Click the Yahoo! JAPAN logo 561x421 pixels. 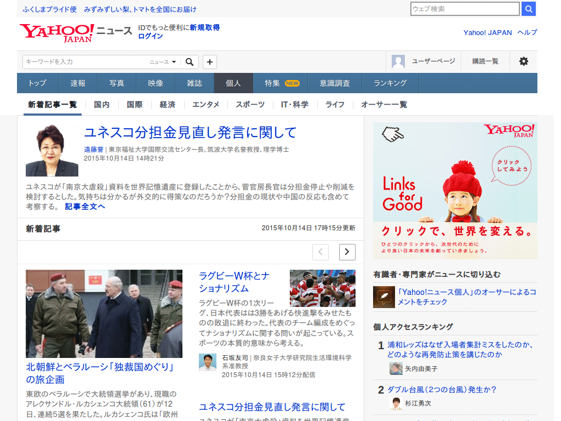pos(57,33)
